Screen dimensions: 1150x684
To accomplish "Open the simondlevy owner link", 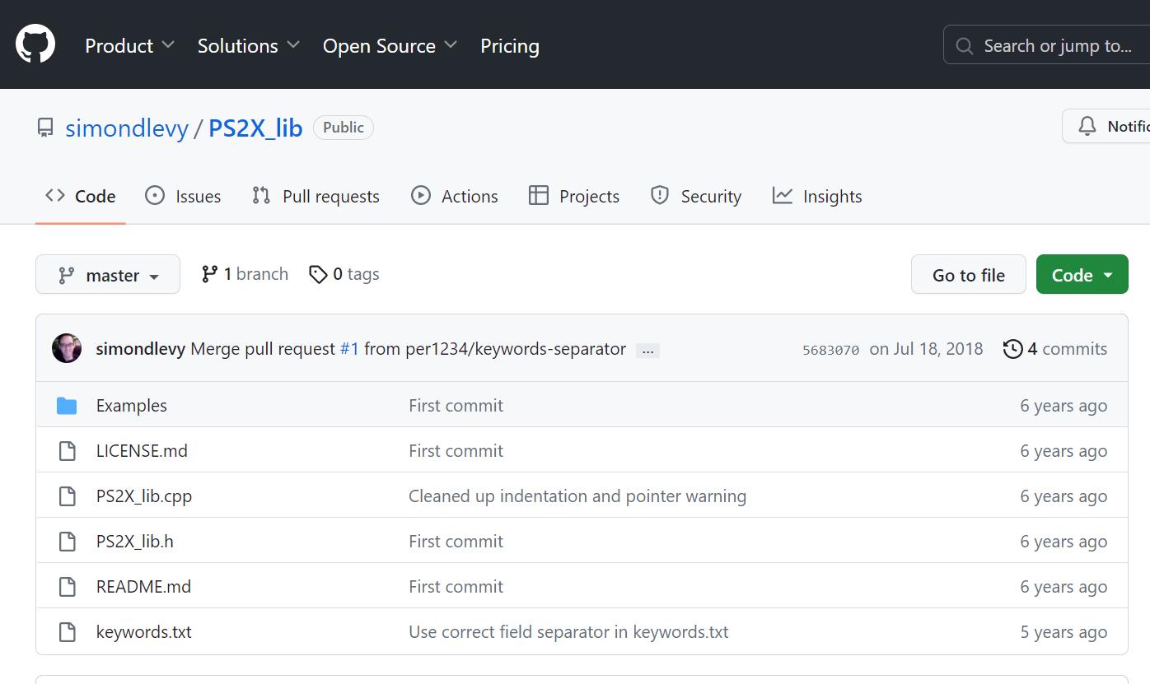I will click(127, 128).
